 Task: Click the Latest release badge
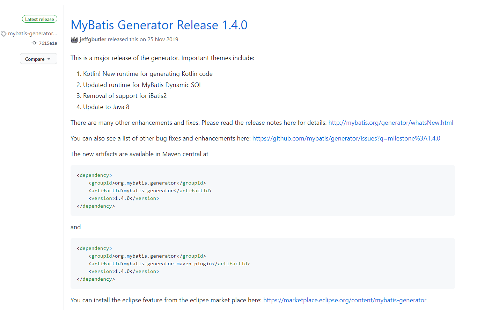click(x=39, y=19)
